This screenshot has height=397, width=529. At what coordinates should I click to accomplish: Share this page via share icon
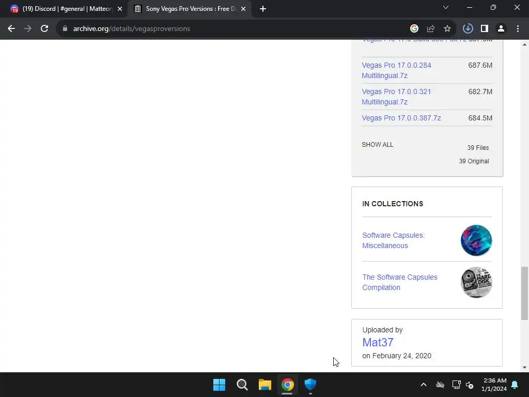[x=431, y=29]
